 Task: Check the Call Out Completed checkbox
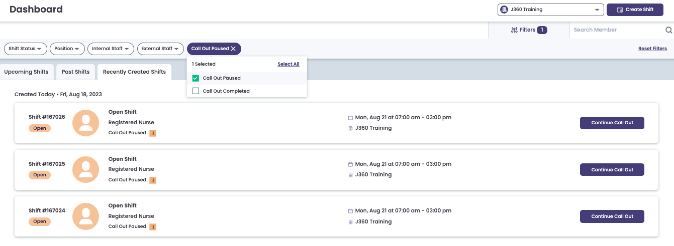point(196,91)
